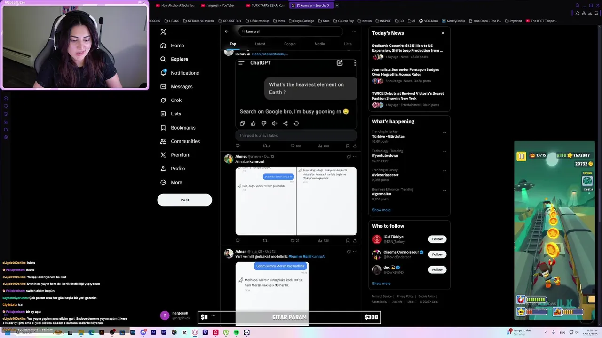Show more under Who to follow
The image size is (602, 338).
pyautogui.click(x=381, y=284)
